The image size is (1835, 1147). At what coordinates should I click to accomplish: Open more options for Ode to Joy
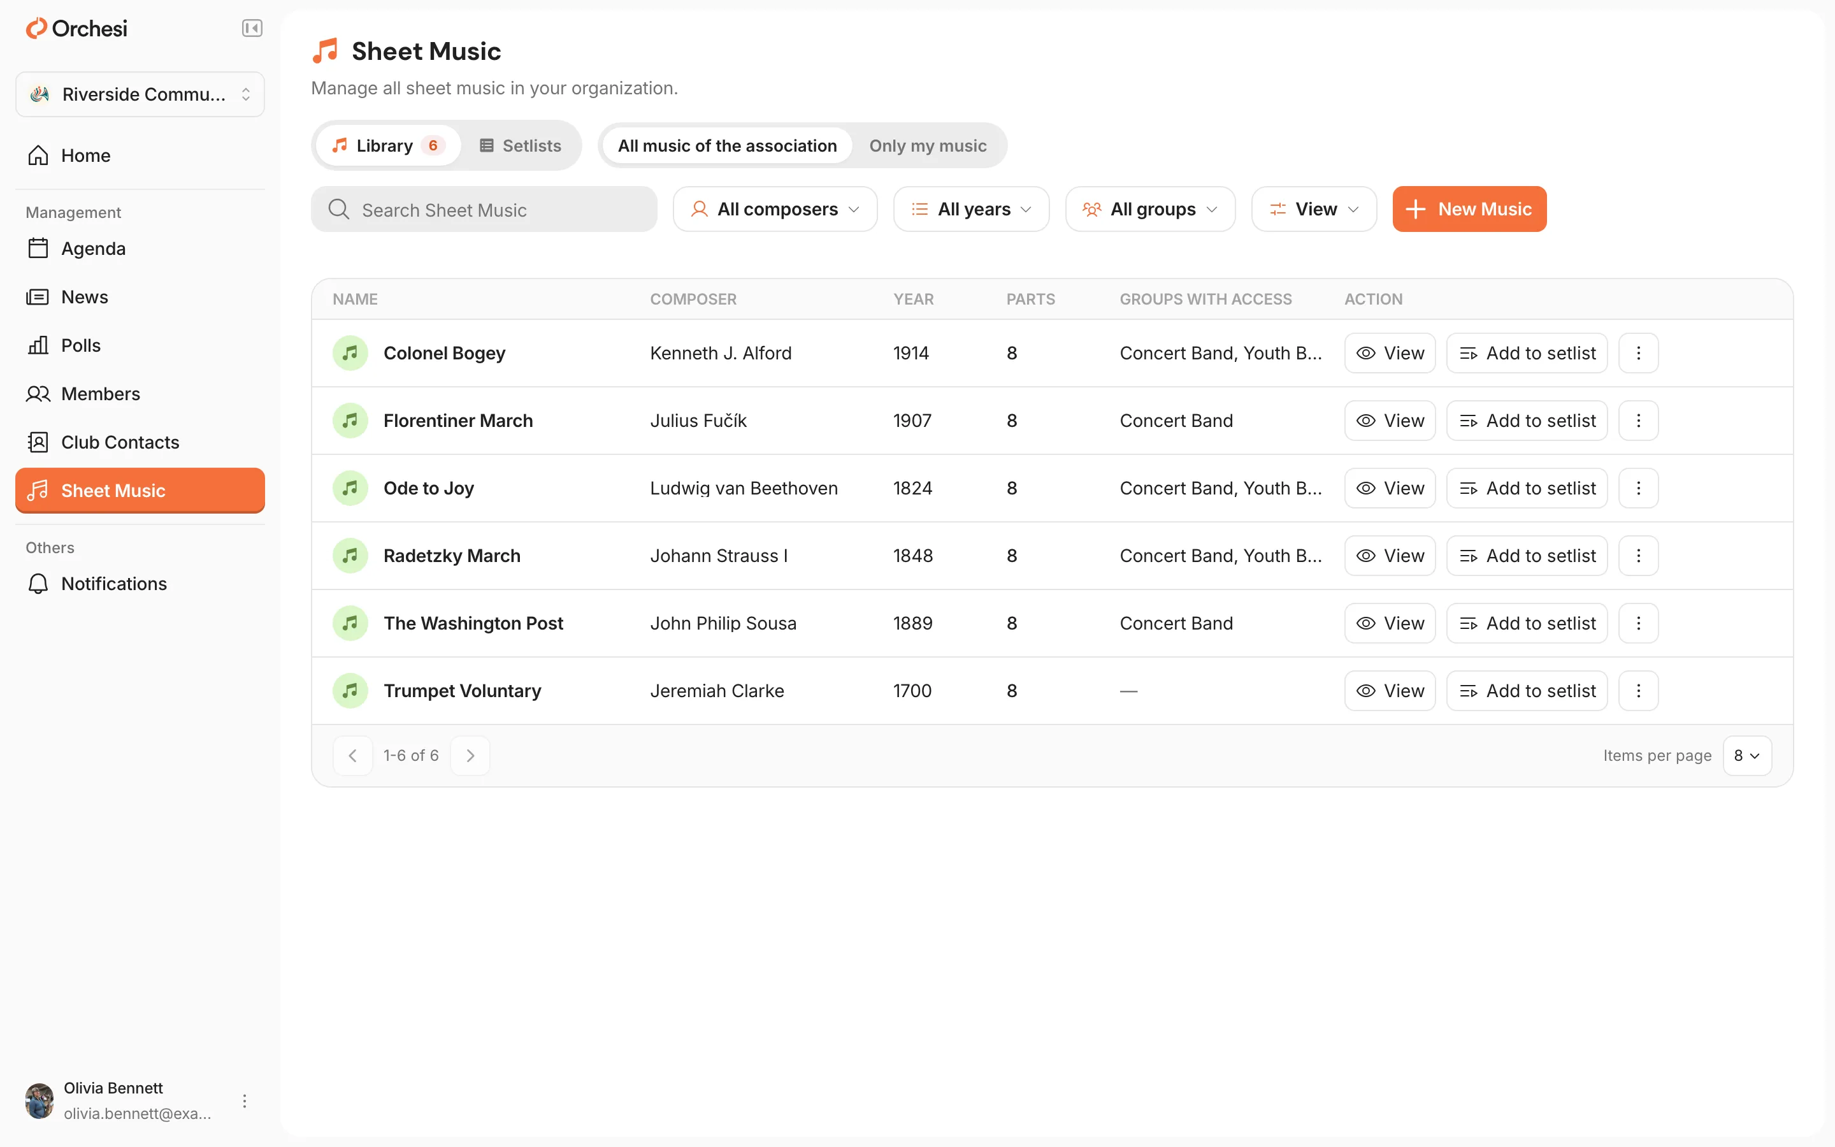pyautogui.click(x=1638, y=487)
